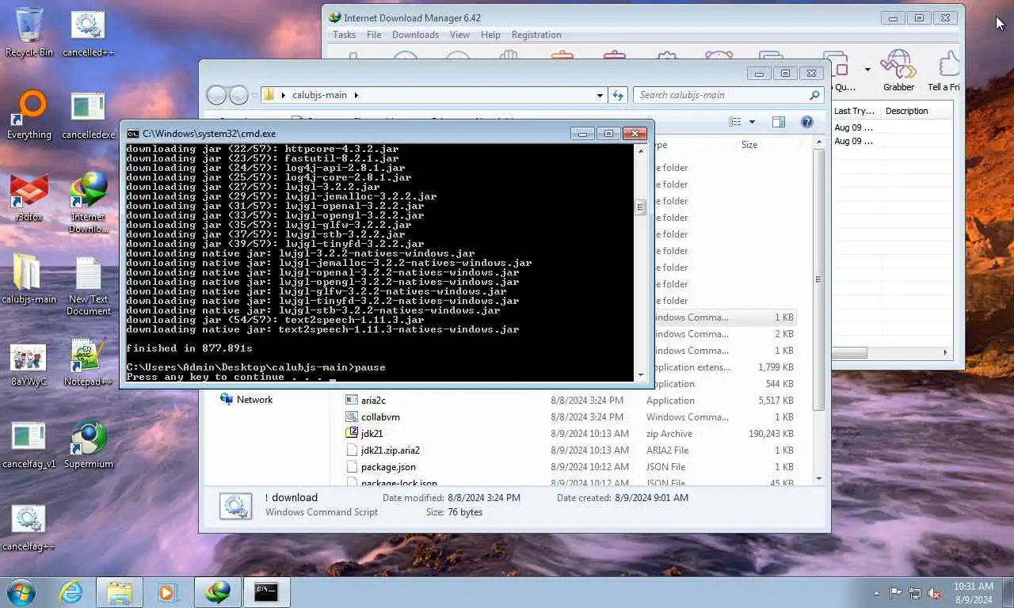Screen dimensions: 1014x608
Task: Open the dropdown arrow beside IDM queue button
Action: coord(867,70)
